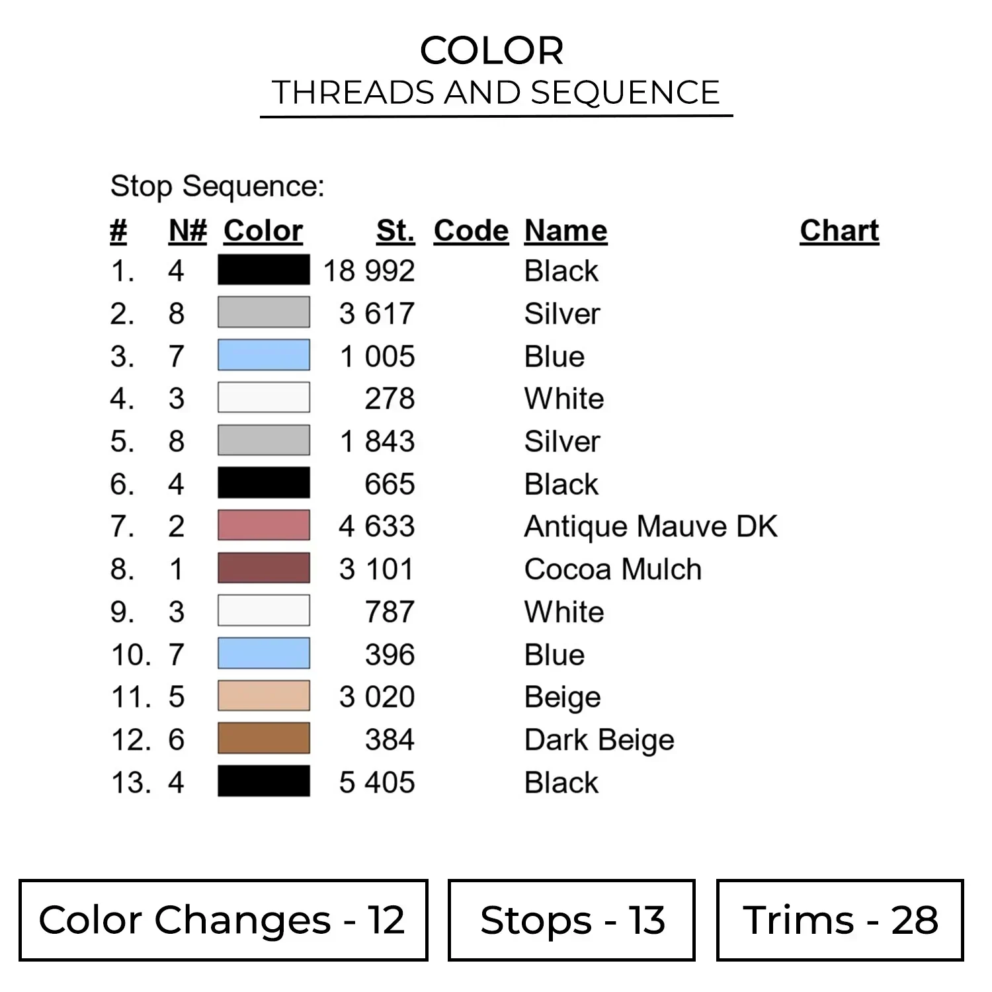Click the Black swatch in row 1
The image size is (992, 992).
264,270
